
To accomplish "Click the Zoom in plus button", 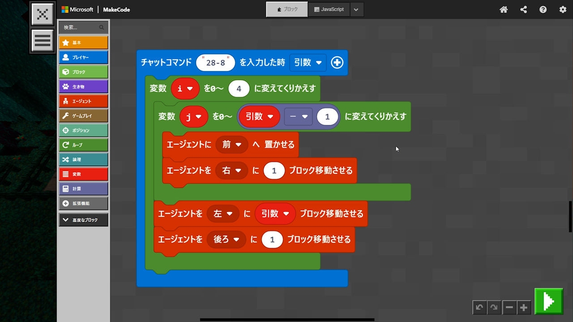I will pos(524,307).
